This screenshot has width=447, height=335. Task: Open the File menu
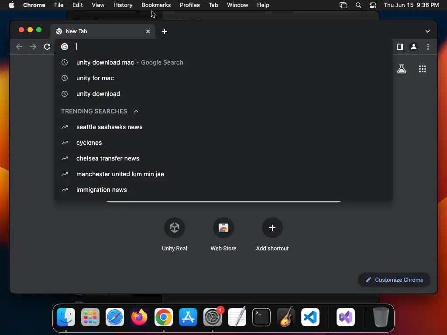(x=59, y=5)
